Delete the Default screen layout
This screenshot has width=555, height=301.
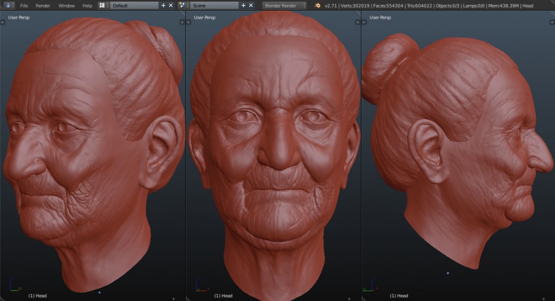[x=171, y=5]
